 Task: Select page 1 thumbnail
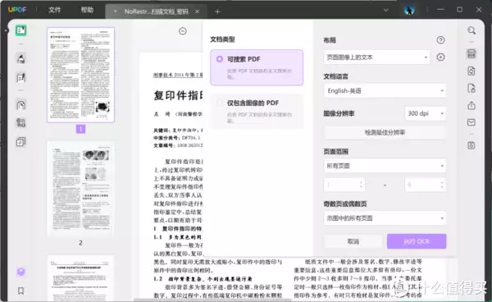[80, 75]
